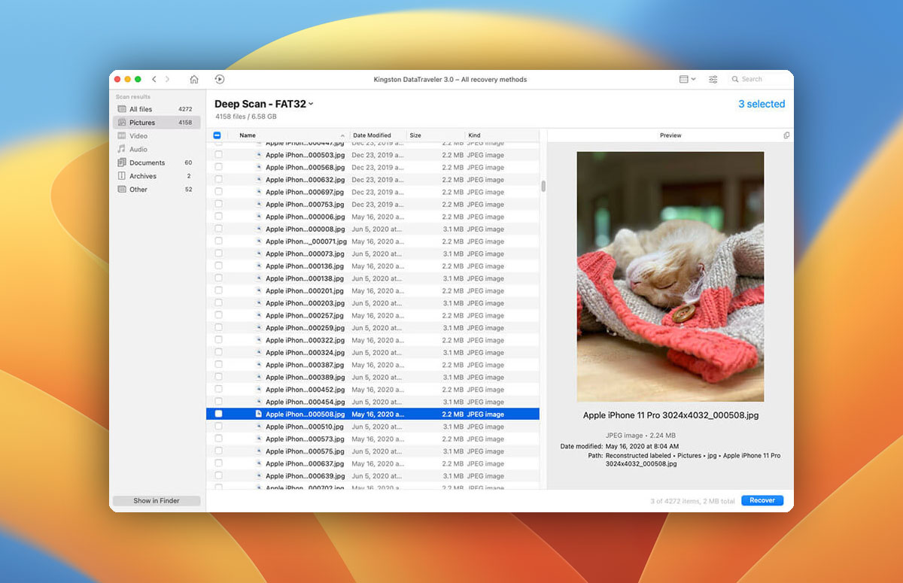Viewport: 903px width, 583px height.
Task: Click the resume scan play icon
Action: [x=220, y=79]
